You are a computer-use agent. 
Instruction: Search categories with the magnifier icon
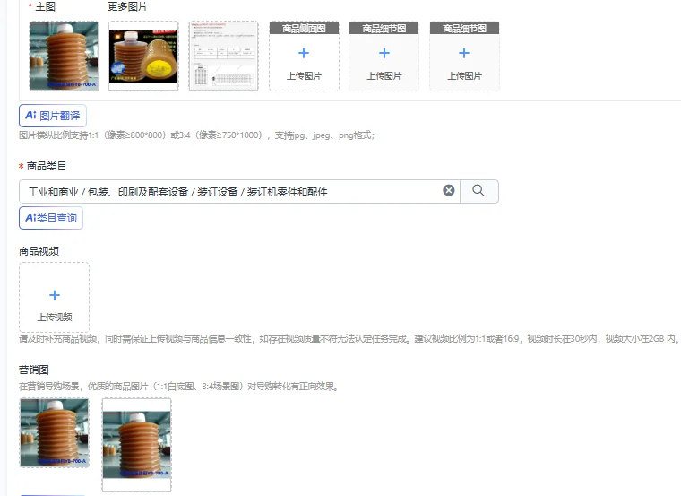click(478, 191)
